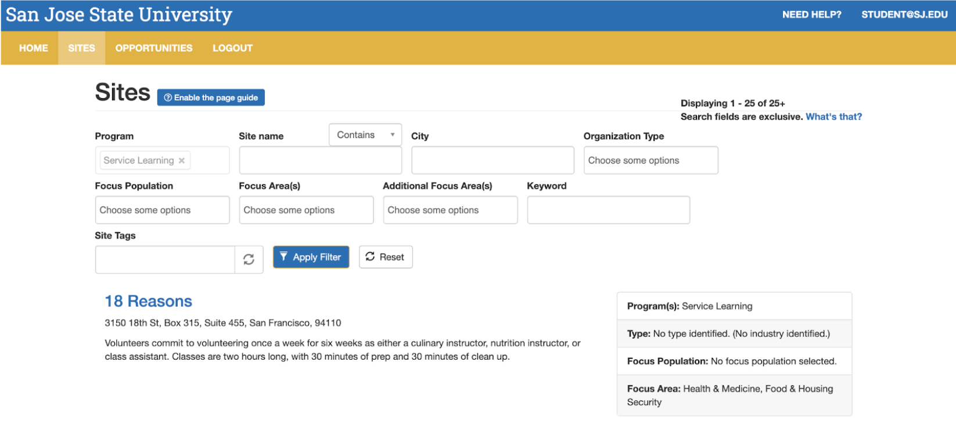956x435 pixels.
Task: Switch to the Opportunities tab
Action: (x=154, y=48)
